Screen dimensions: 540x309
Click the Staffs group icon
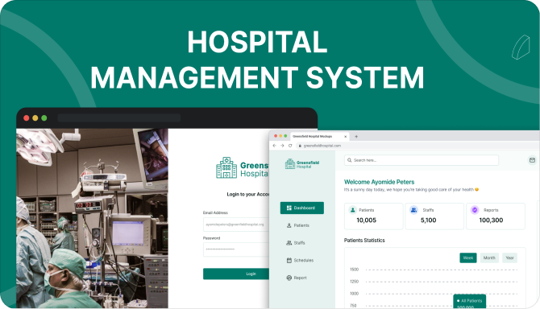289,243
